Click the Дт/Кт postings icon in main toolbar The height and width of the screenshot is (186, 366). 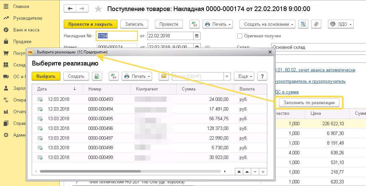tap(194, 24)
